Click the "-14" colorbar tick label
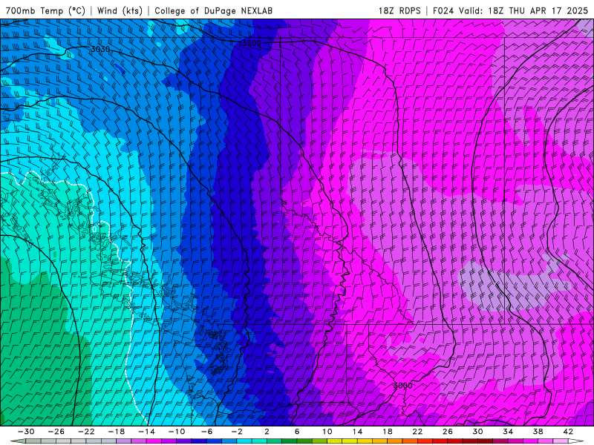The height and width of the screenshot is (445, 594). point(146,432)
